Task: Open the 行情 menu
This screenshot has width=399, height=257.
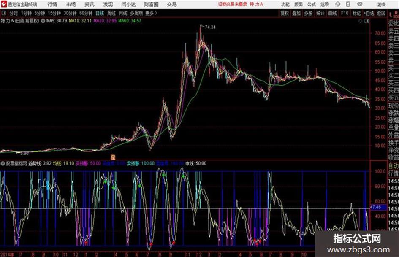Action: pos(52,4)
